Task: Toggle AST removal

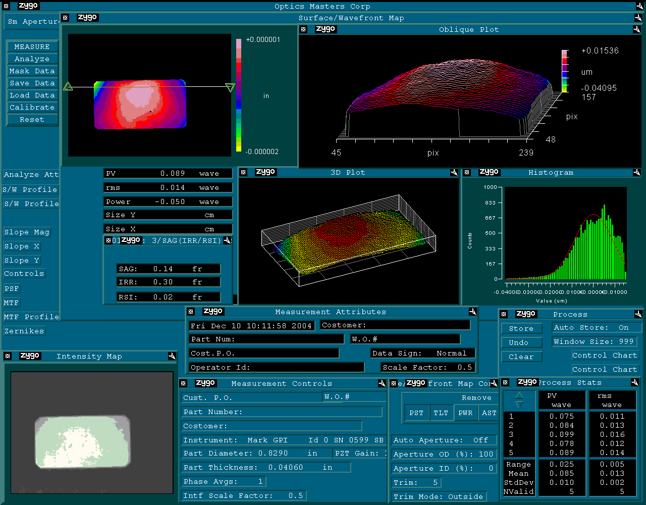Action: tap(489, 413)
